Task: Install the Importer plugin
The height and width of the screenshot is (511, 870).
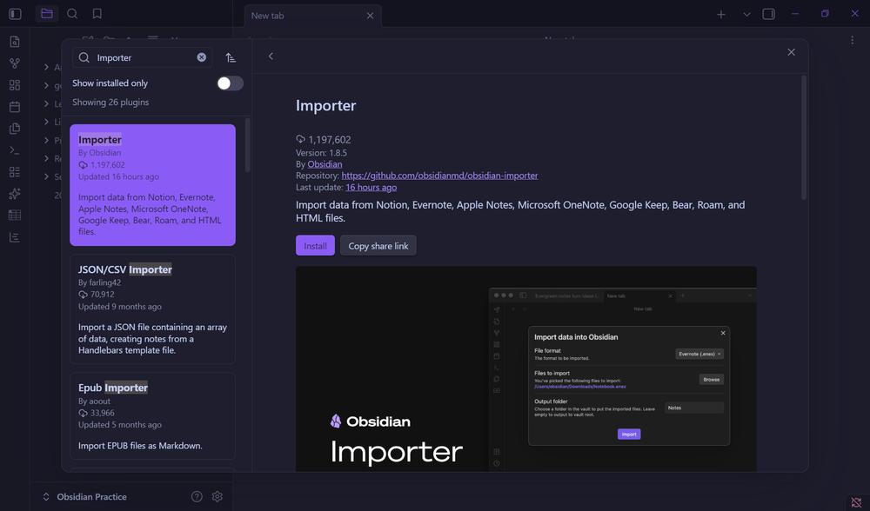Action: click(x=315, y=246)
